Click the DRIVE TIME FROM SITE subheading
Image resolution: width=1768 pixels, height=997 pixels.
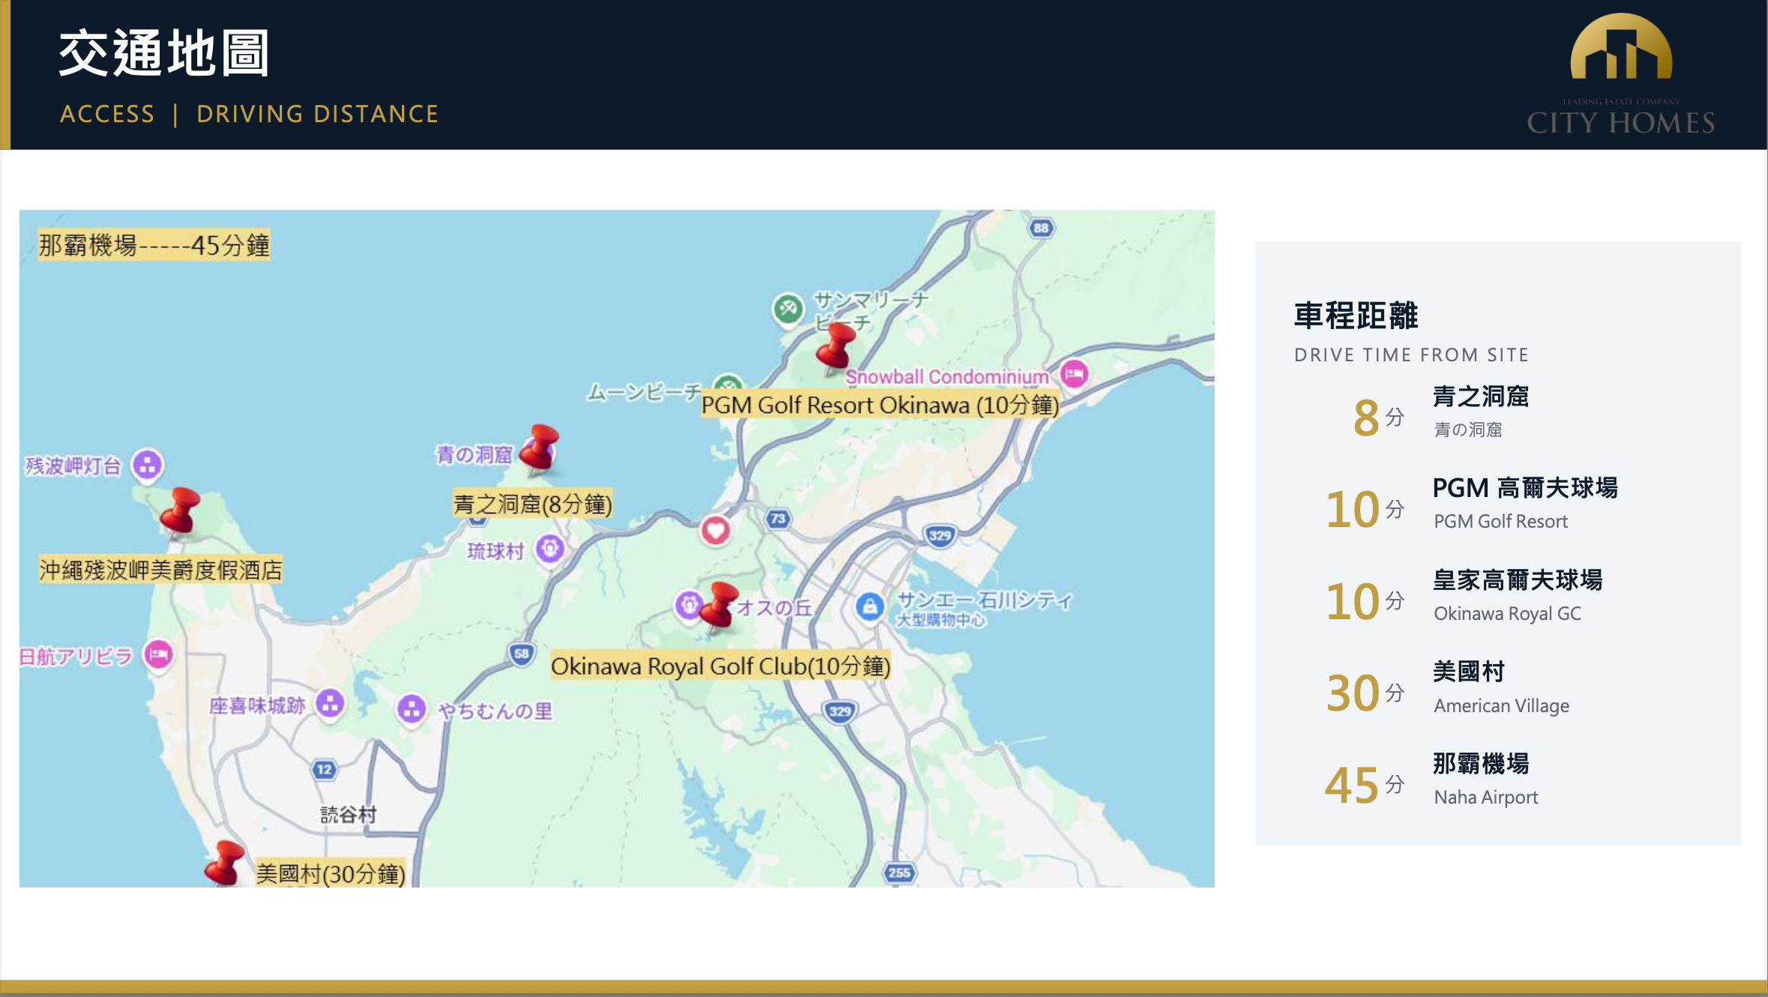[1412, 355]
